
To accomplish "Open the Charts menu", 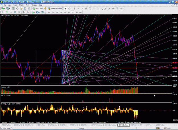I will coord(21,5).
